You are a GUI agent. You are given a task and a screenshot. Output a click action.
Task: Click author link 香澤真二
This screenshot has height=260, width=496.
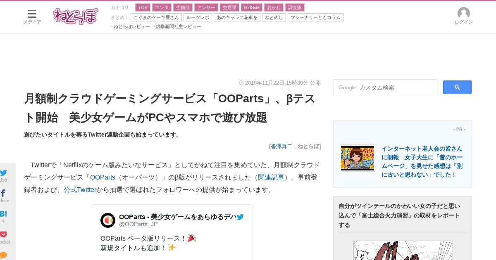click(x=281, y=146)
